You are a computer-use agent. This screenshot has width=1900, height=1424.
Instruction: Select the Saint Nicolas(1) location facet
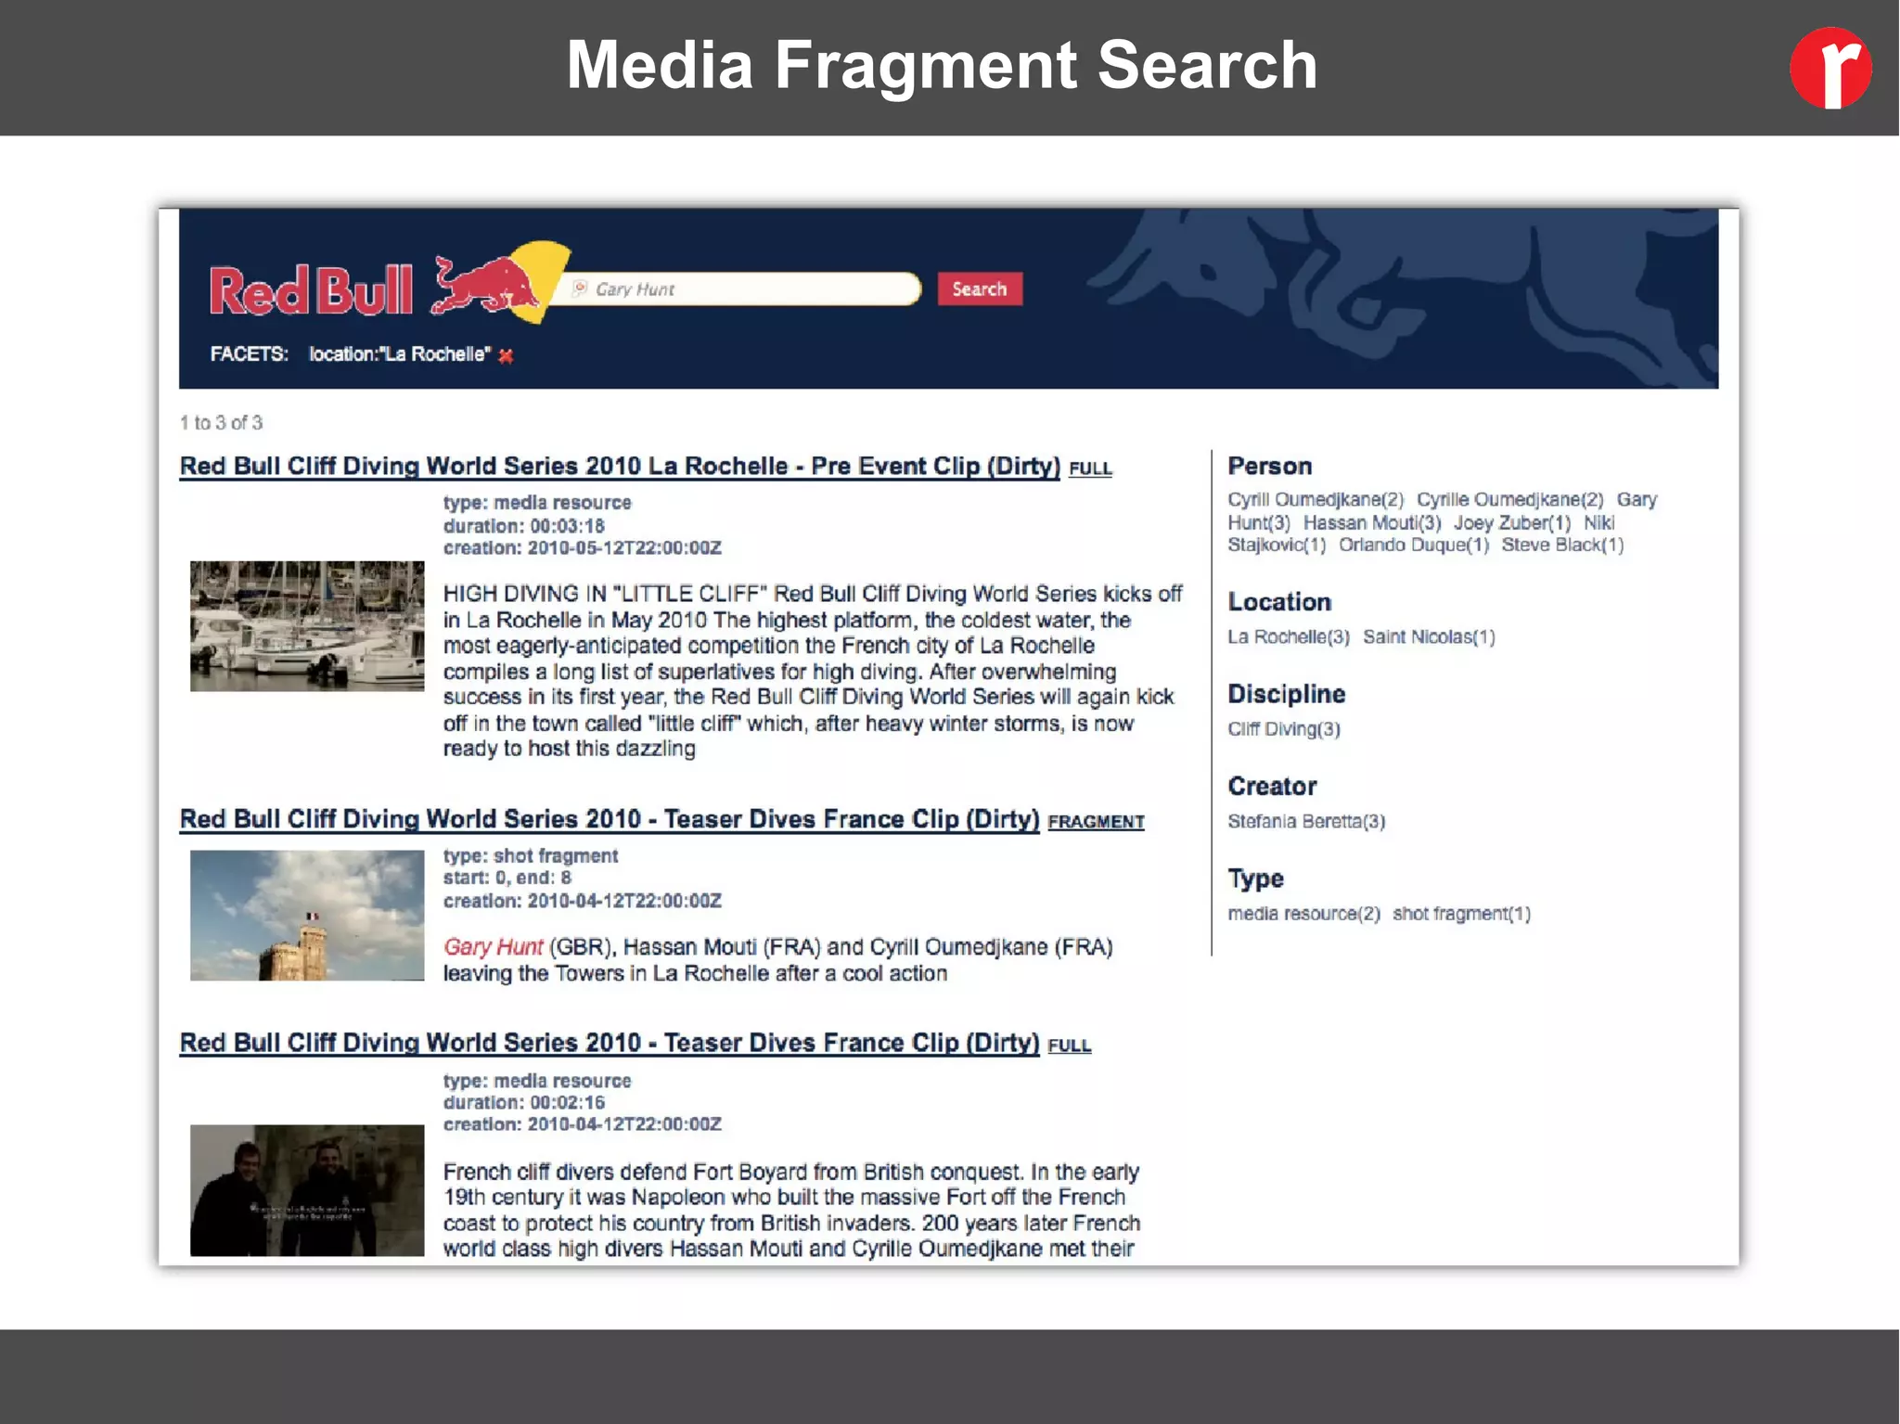(x=1429, y=637)
